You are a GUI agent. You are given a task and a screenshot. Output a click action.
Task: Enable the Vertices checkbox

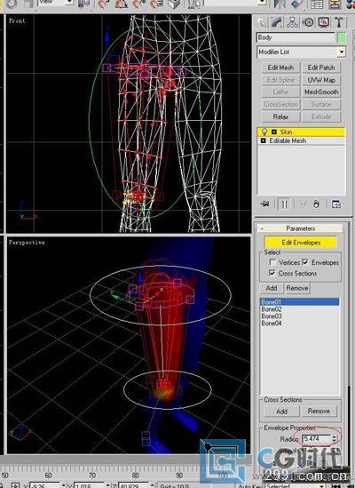(272, 262)
